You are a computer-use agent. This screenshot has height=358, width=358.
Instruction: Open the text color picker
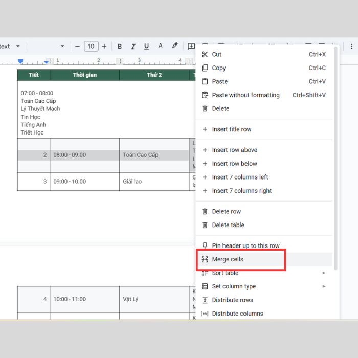pos(161,46)
